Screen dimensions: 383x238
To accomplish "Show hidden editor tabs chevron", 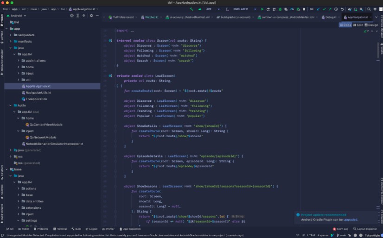I will [x=376, y=17].
